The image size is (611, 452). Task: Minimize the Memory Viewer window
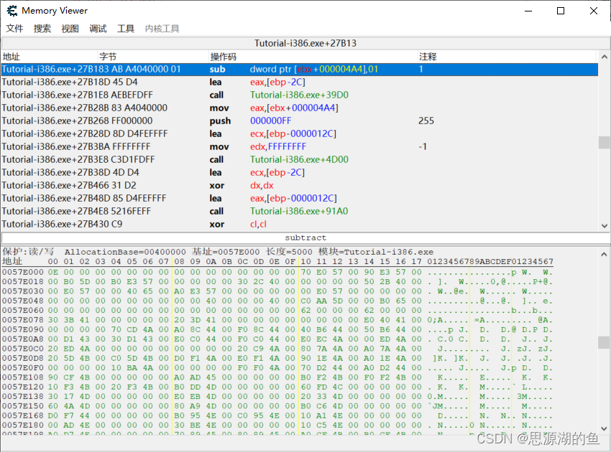tap(528, 11)
